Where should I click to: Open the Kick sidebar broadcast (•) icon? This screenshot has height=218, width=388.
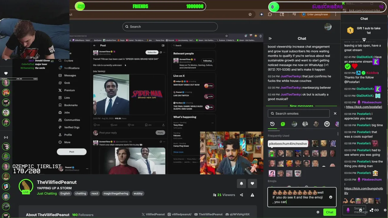point(6,137)
